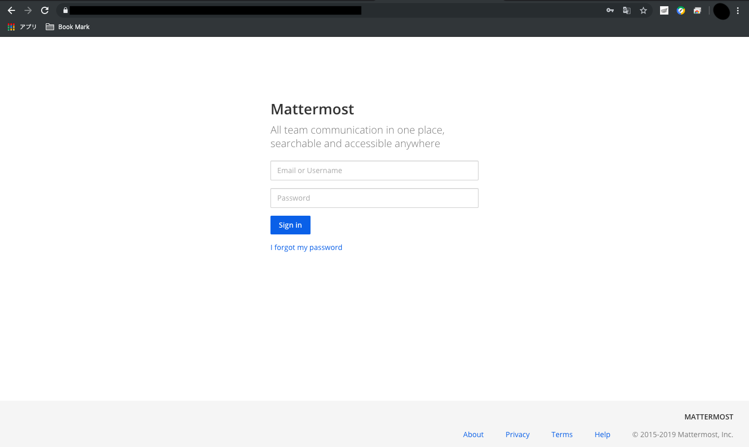Image resolution: width=749 pixels, height=447 pixels.
Task: Click the browser forward arrow
Action: [28, 10]
